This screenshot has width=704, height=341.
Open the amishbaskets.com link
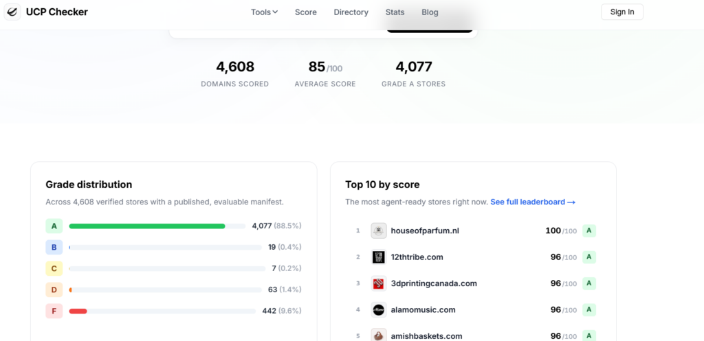coord(426,336)
